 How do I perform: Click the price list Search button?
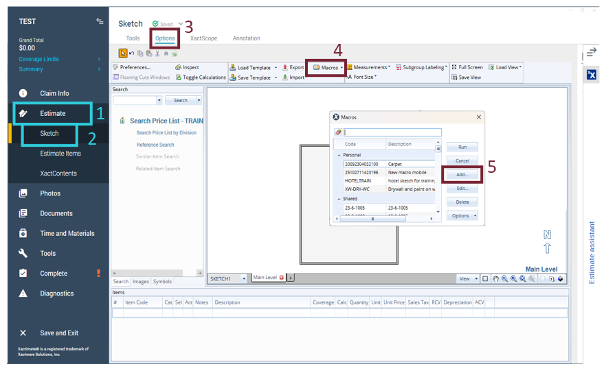[181, 100]
